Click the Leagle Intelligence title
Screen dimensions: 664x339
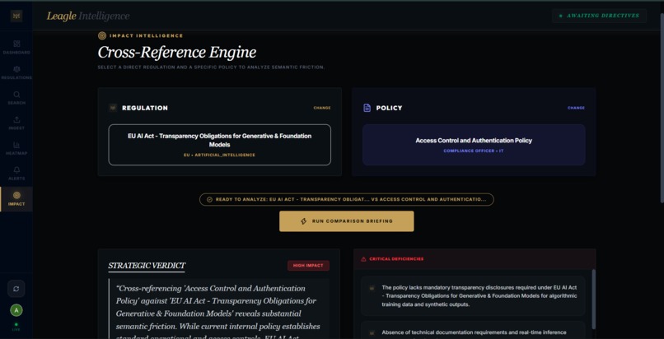pos(88,16)
